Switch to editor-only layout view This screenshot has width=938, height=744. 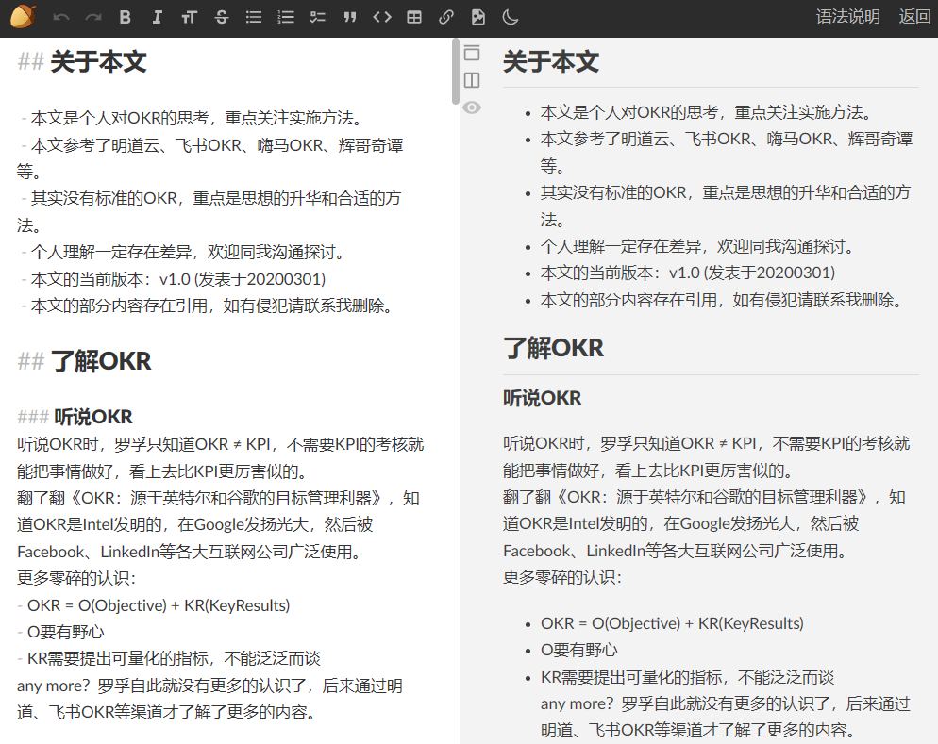pos(472,54)
